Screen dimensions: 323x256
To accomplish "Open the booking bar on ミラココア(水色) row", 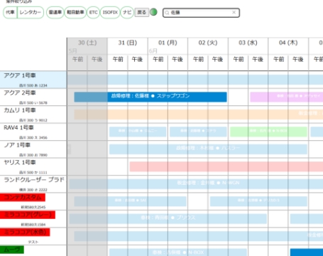I will pos(199,236).
